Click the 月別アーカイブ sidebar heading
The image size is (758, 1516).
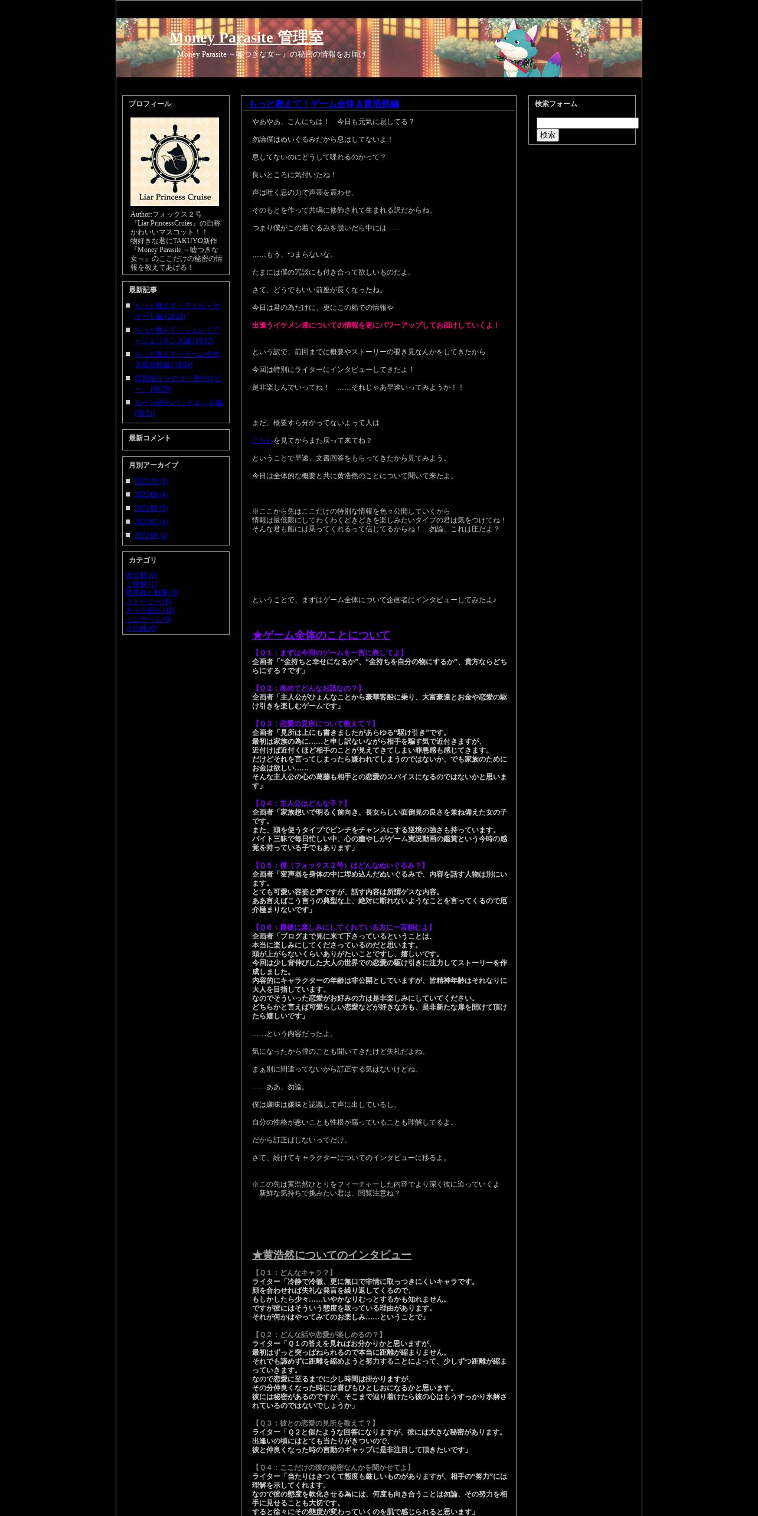(153, 465)
